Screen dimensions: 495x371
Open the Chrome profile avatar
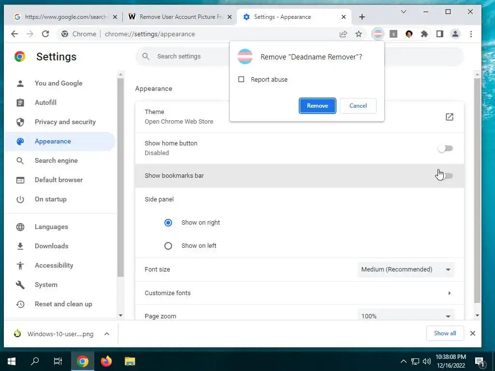455,34
